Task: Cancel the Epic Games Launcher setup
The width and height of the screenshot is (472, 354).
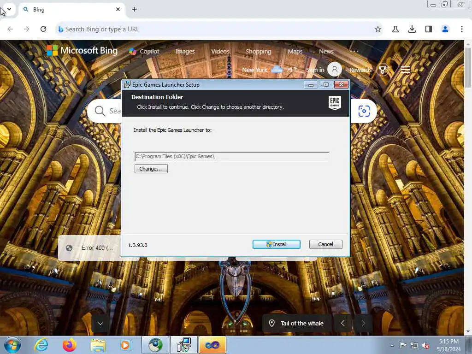Action: click(325, 244)
